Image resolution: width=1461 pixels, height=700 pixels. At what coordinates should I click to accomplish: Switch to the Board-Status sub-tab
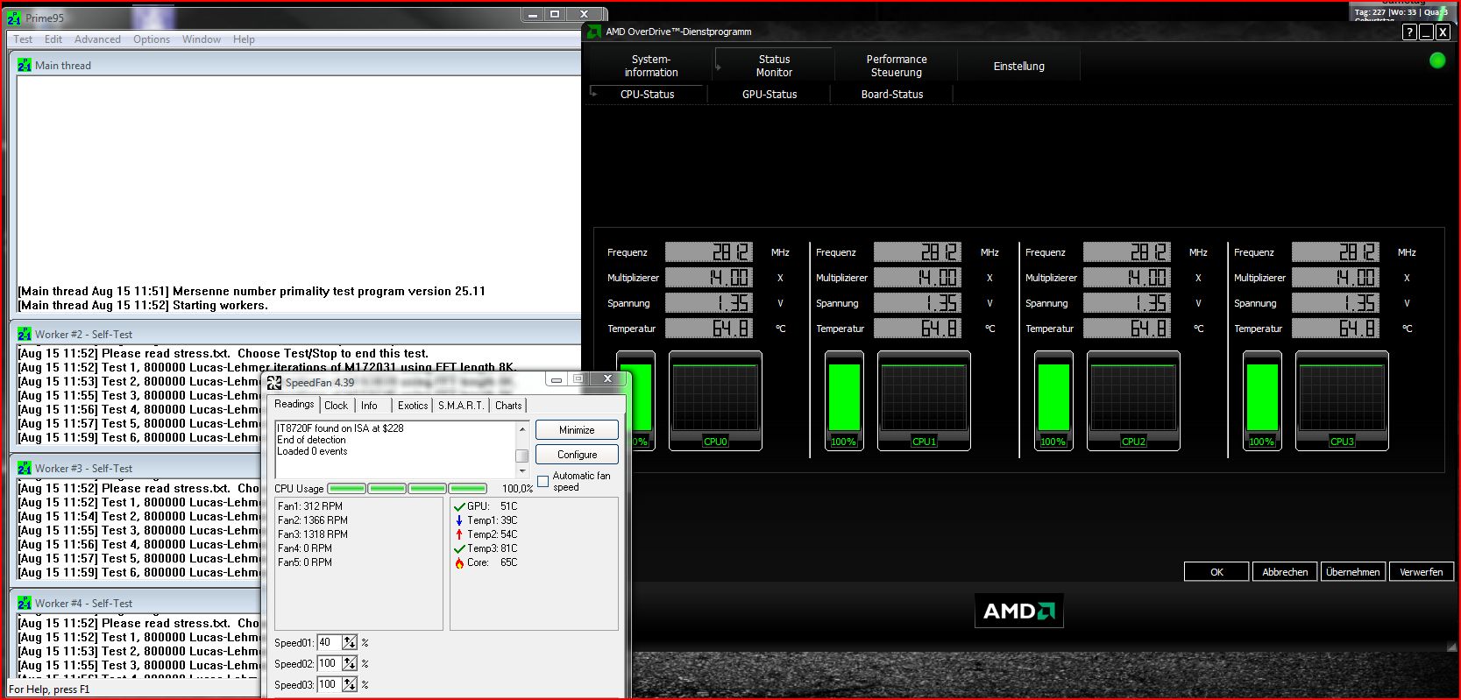[892, 95]
